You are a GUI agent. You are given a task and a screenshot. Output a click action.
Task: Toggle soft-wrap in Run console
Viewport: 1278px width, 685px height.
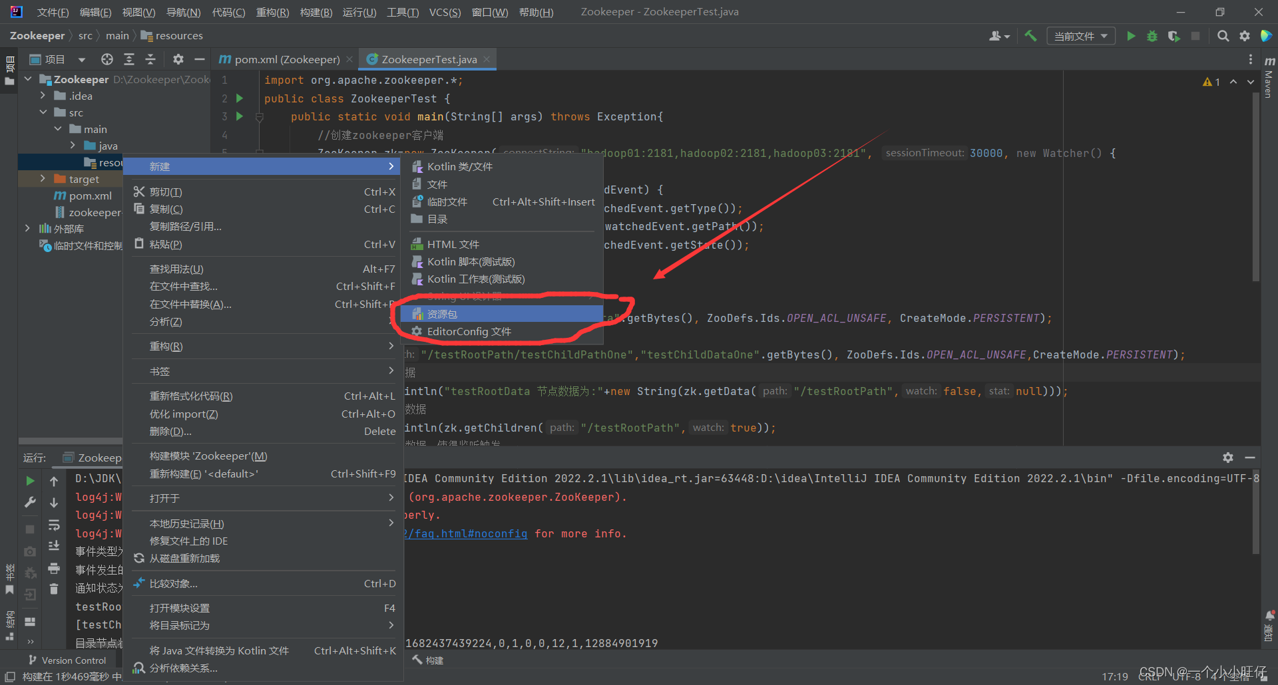click(54, 525)
